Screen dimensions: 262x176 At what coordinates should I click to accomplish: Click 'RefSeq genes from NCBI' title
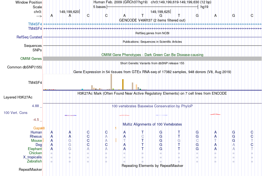click(x=153, y=33)
